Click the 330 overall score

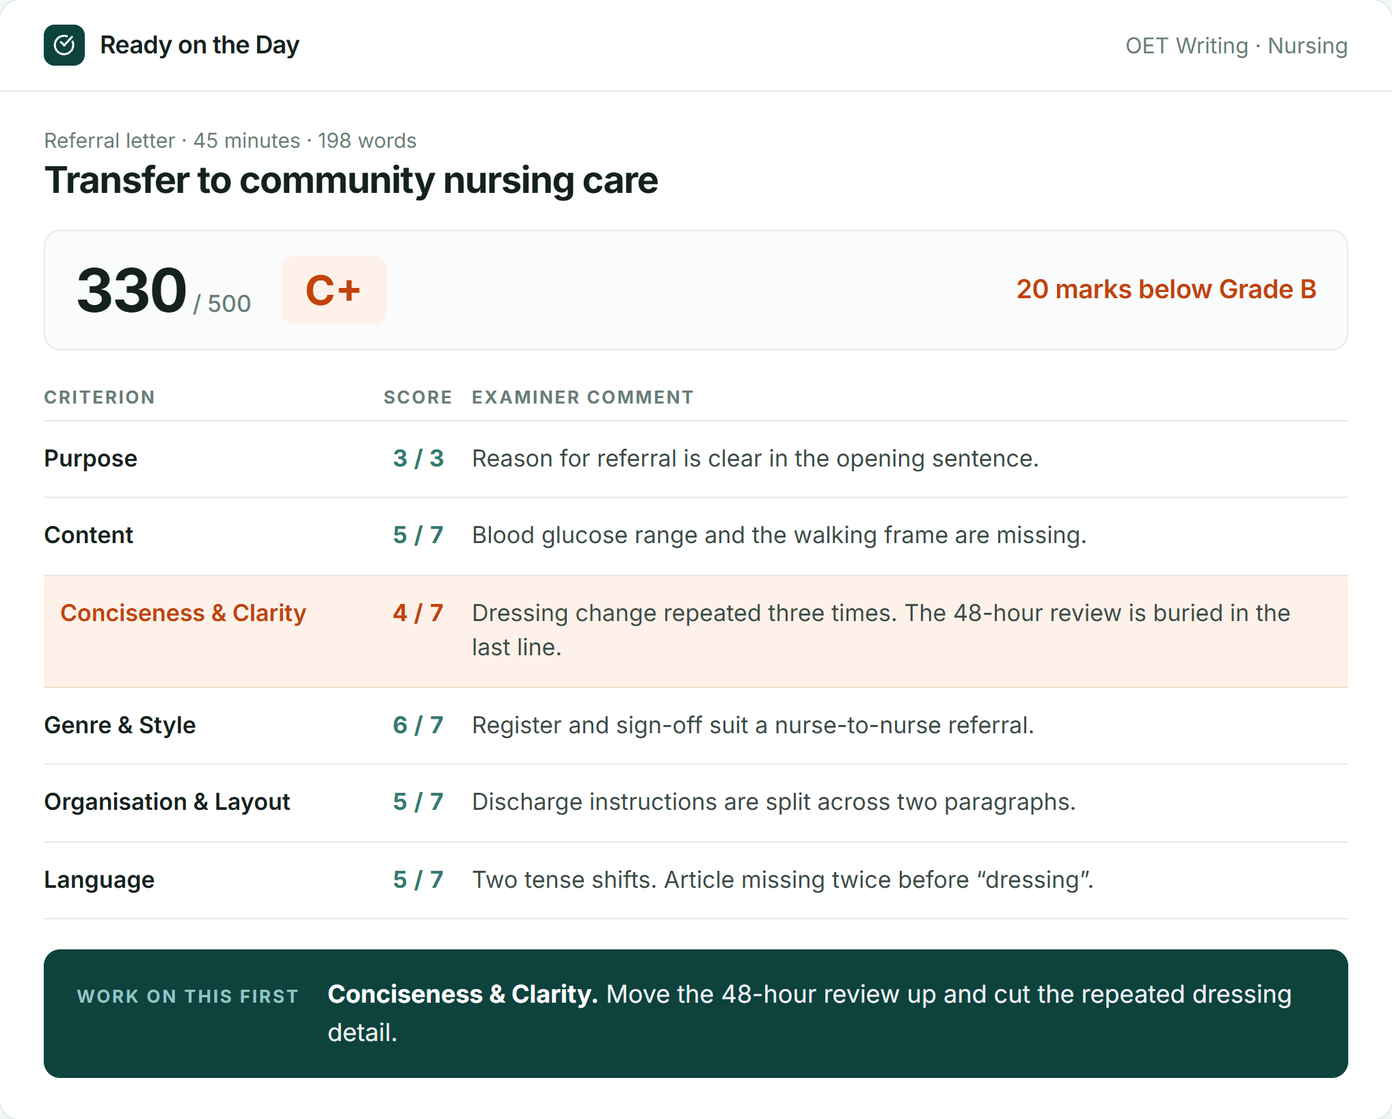pyautogui.click(x=131, y=290)
